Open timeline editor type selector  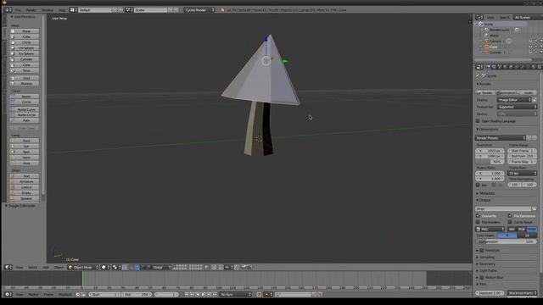(8, 294)
